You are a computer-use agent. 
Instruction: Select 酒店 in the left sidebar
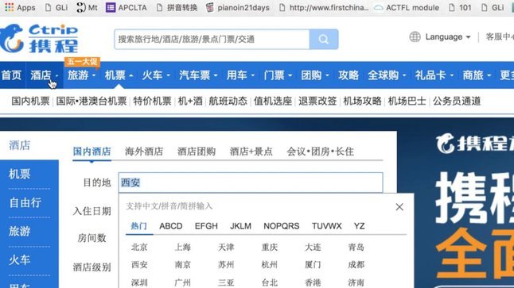(x=20, y=145)
